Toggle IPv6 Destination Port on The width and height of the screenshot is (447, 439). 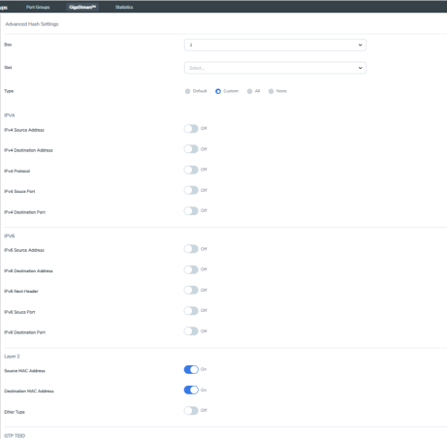tap(191, 331)
